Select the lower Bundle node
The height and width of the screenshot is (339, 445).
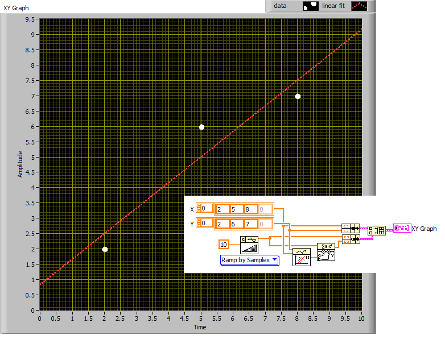click(351, 239)
